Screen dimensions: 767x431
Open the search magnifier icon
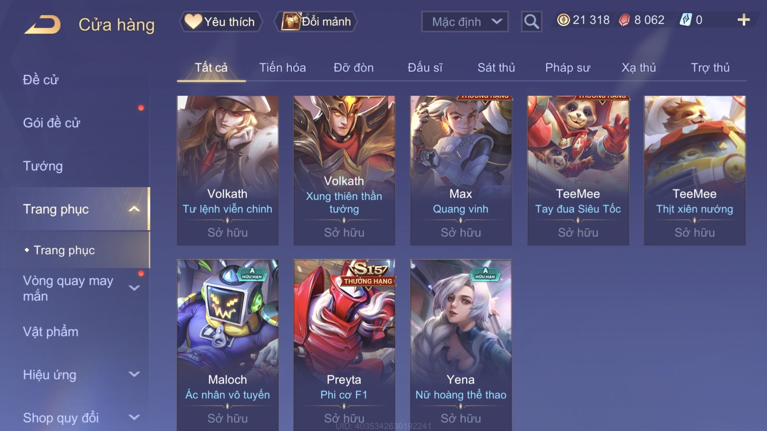531,22
